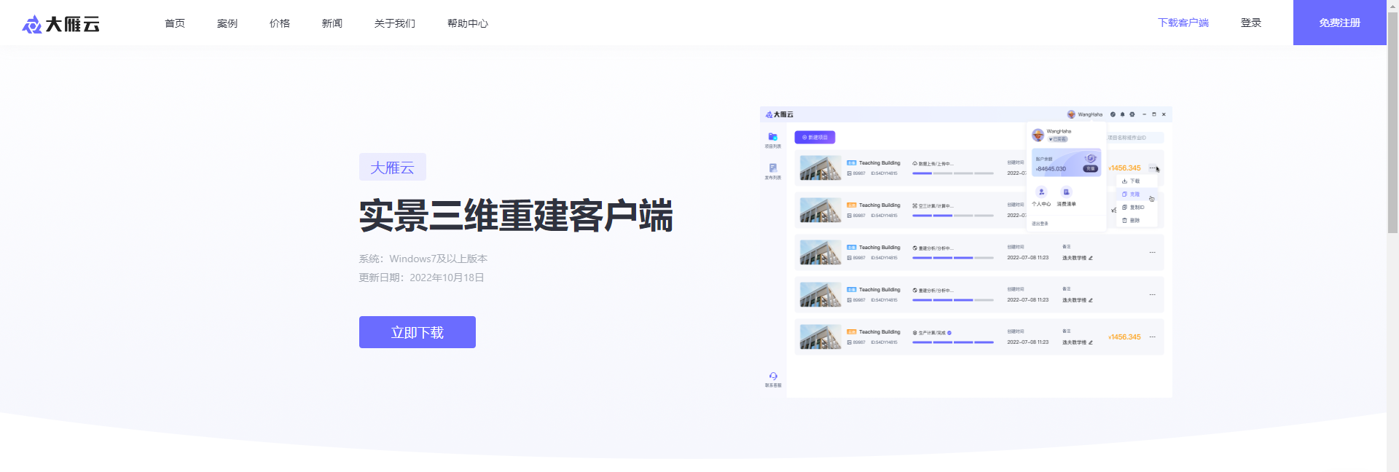The height and width of the screenshot is (472, 1399).
Task: Click the 项目名称或作业ID search field
Action: (x=1135, y=137)
